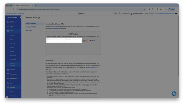The image size is (184, 105).
Task: Click the browser back arrow
Action: click(7, 9)
